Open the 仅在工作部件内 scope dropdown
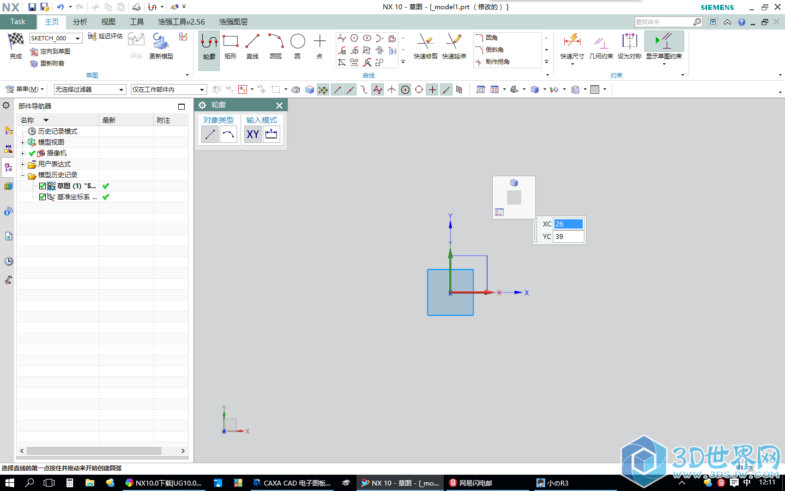 202,89
